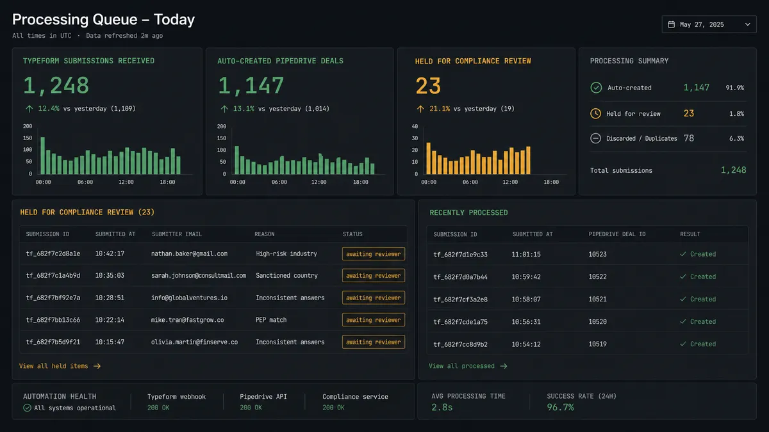Click arrow icon next to View all held items
The image size is (769, 432).
point(97,366)
